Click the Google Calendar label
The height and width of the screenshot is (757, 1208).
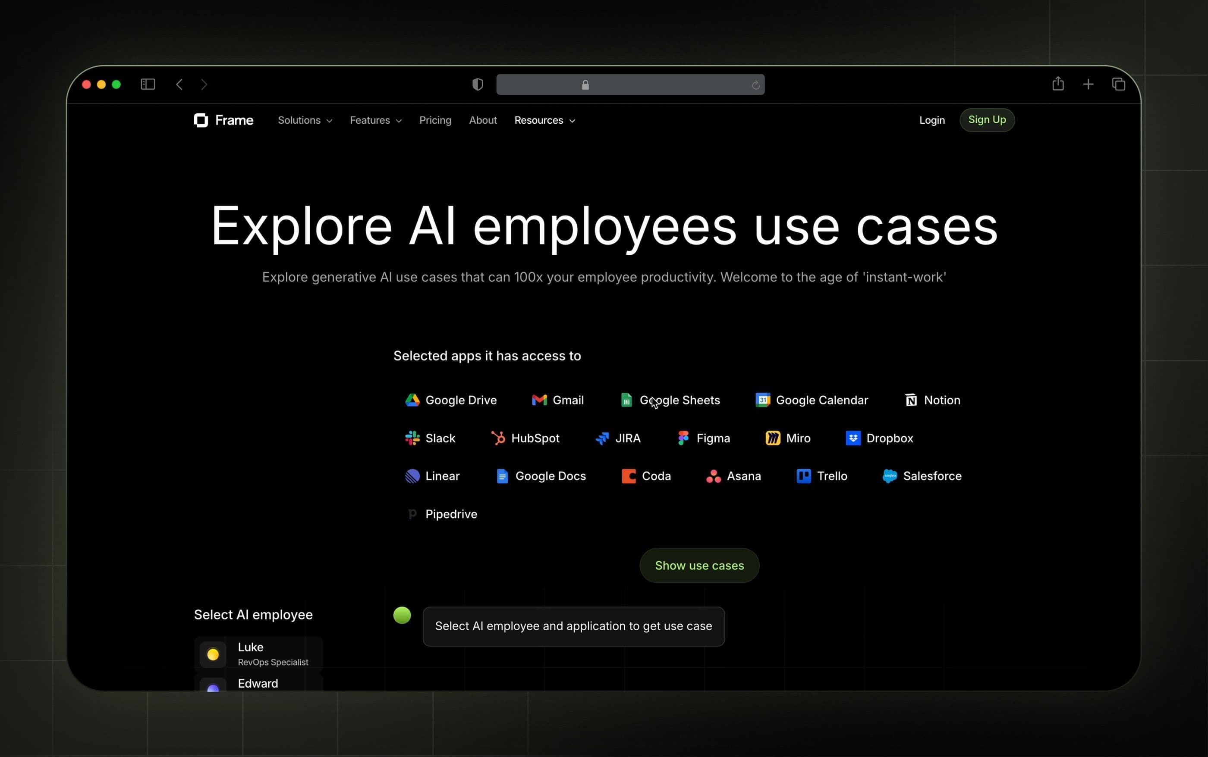tap(822, 400)
